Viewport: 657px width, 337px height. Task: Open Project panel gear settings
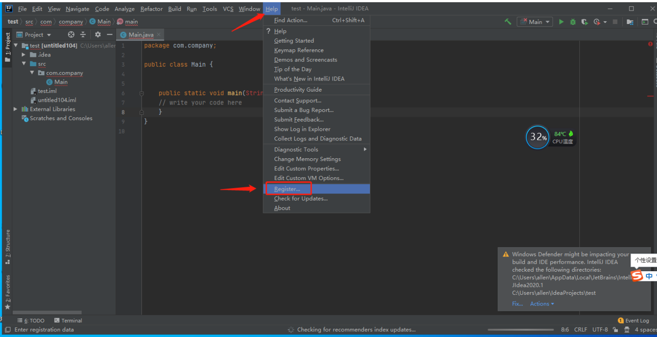point(98,35)
